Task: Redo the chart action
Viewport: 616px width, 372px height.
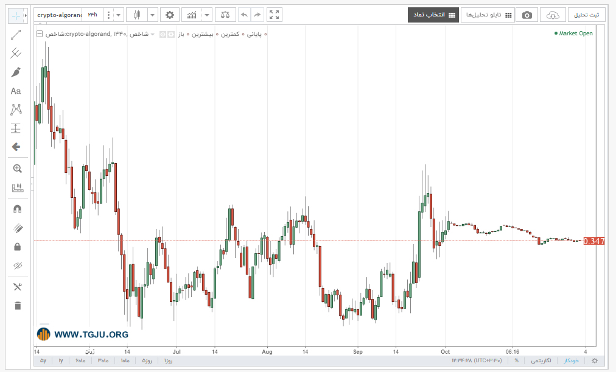Action: tap(257, 15)
